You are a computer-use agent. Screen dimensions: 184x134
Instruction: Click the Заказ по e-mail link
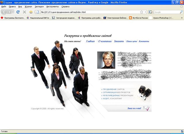click(x=134, y=108)
